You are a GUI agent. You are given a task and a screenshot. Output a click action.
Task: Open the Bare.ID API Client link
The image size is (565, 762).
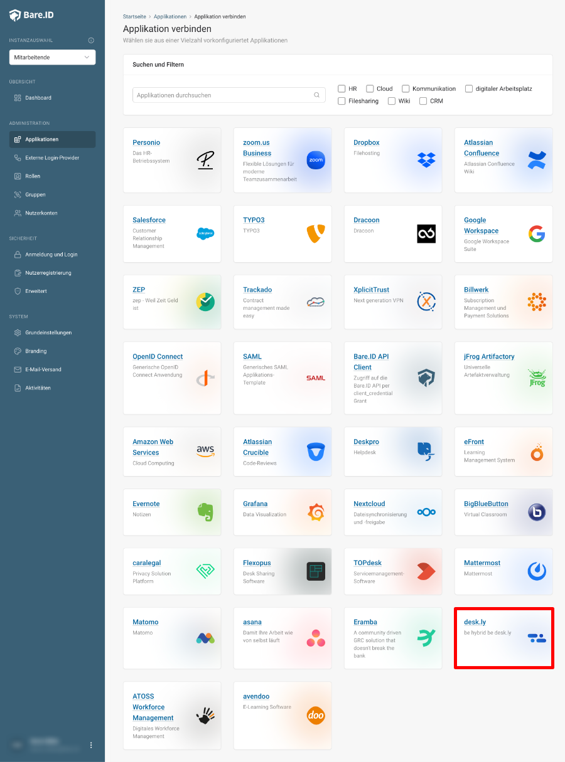(371, 362)
